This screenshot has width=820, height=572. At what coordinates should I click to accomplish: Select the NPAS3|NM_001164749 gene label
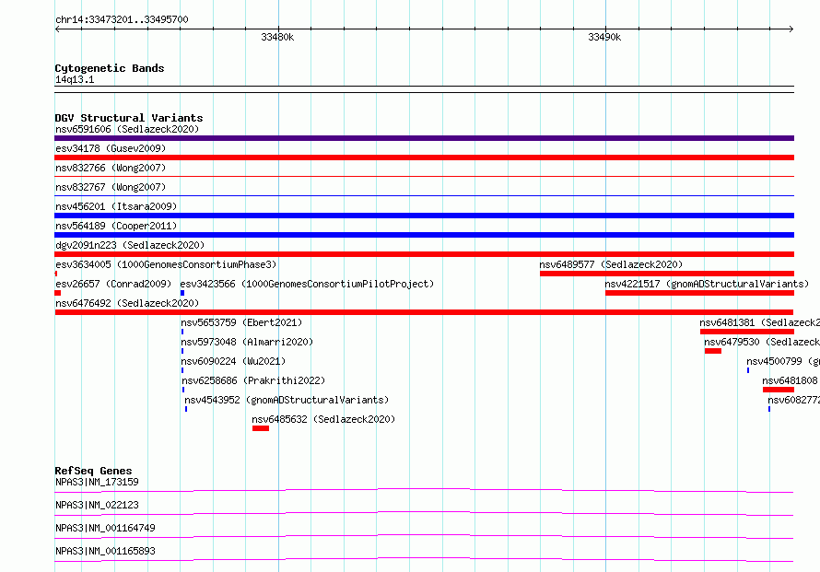105,528
